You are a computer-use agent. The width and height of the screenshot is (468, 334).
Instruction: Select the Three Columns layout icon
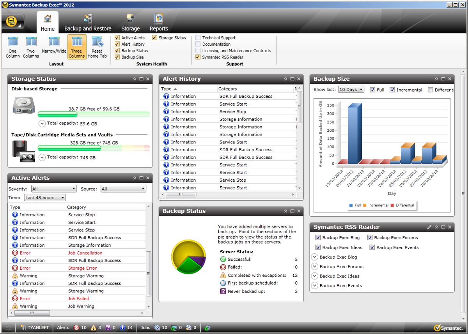pyautogui.click(x=76, y=46)
